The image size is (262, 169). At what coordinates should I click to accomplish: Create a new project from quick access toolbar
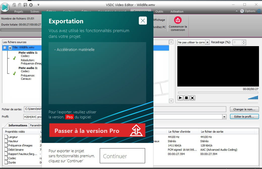pyautogui.click(x=14, y=5)
